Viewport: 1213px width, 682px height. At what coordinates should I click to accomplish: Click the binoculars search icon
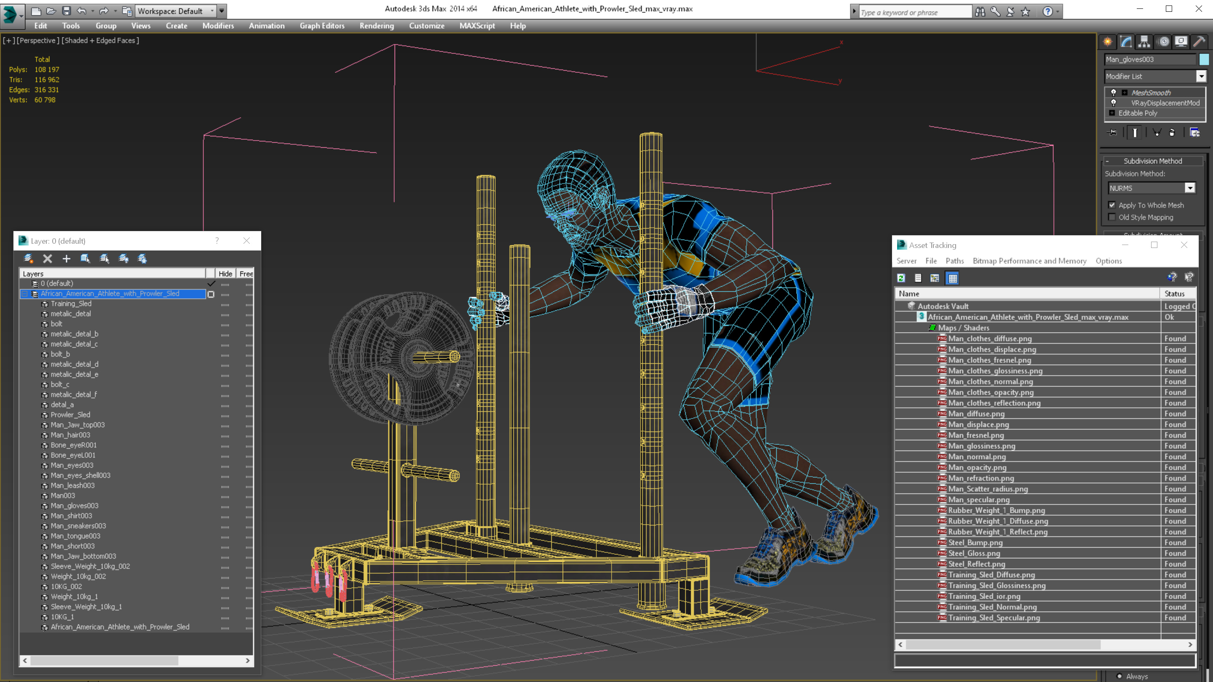(x=980, y=12)
